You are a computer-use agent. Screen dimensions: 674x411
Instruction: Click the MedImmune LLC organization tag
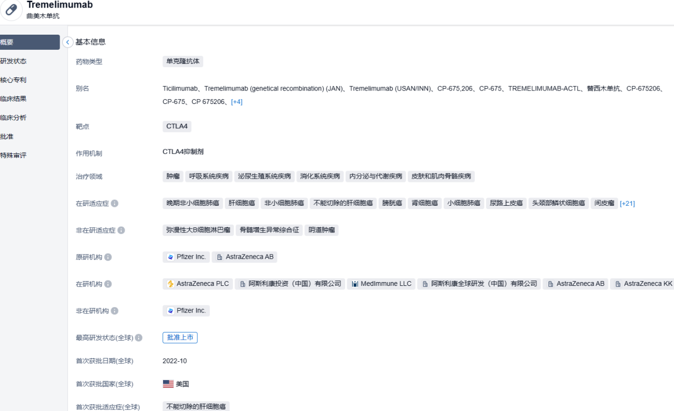pos(381,284)
